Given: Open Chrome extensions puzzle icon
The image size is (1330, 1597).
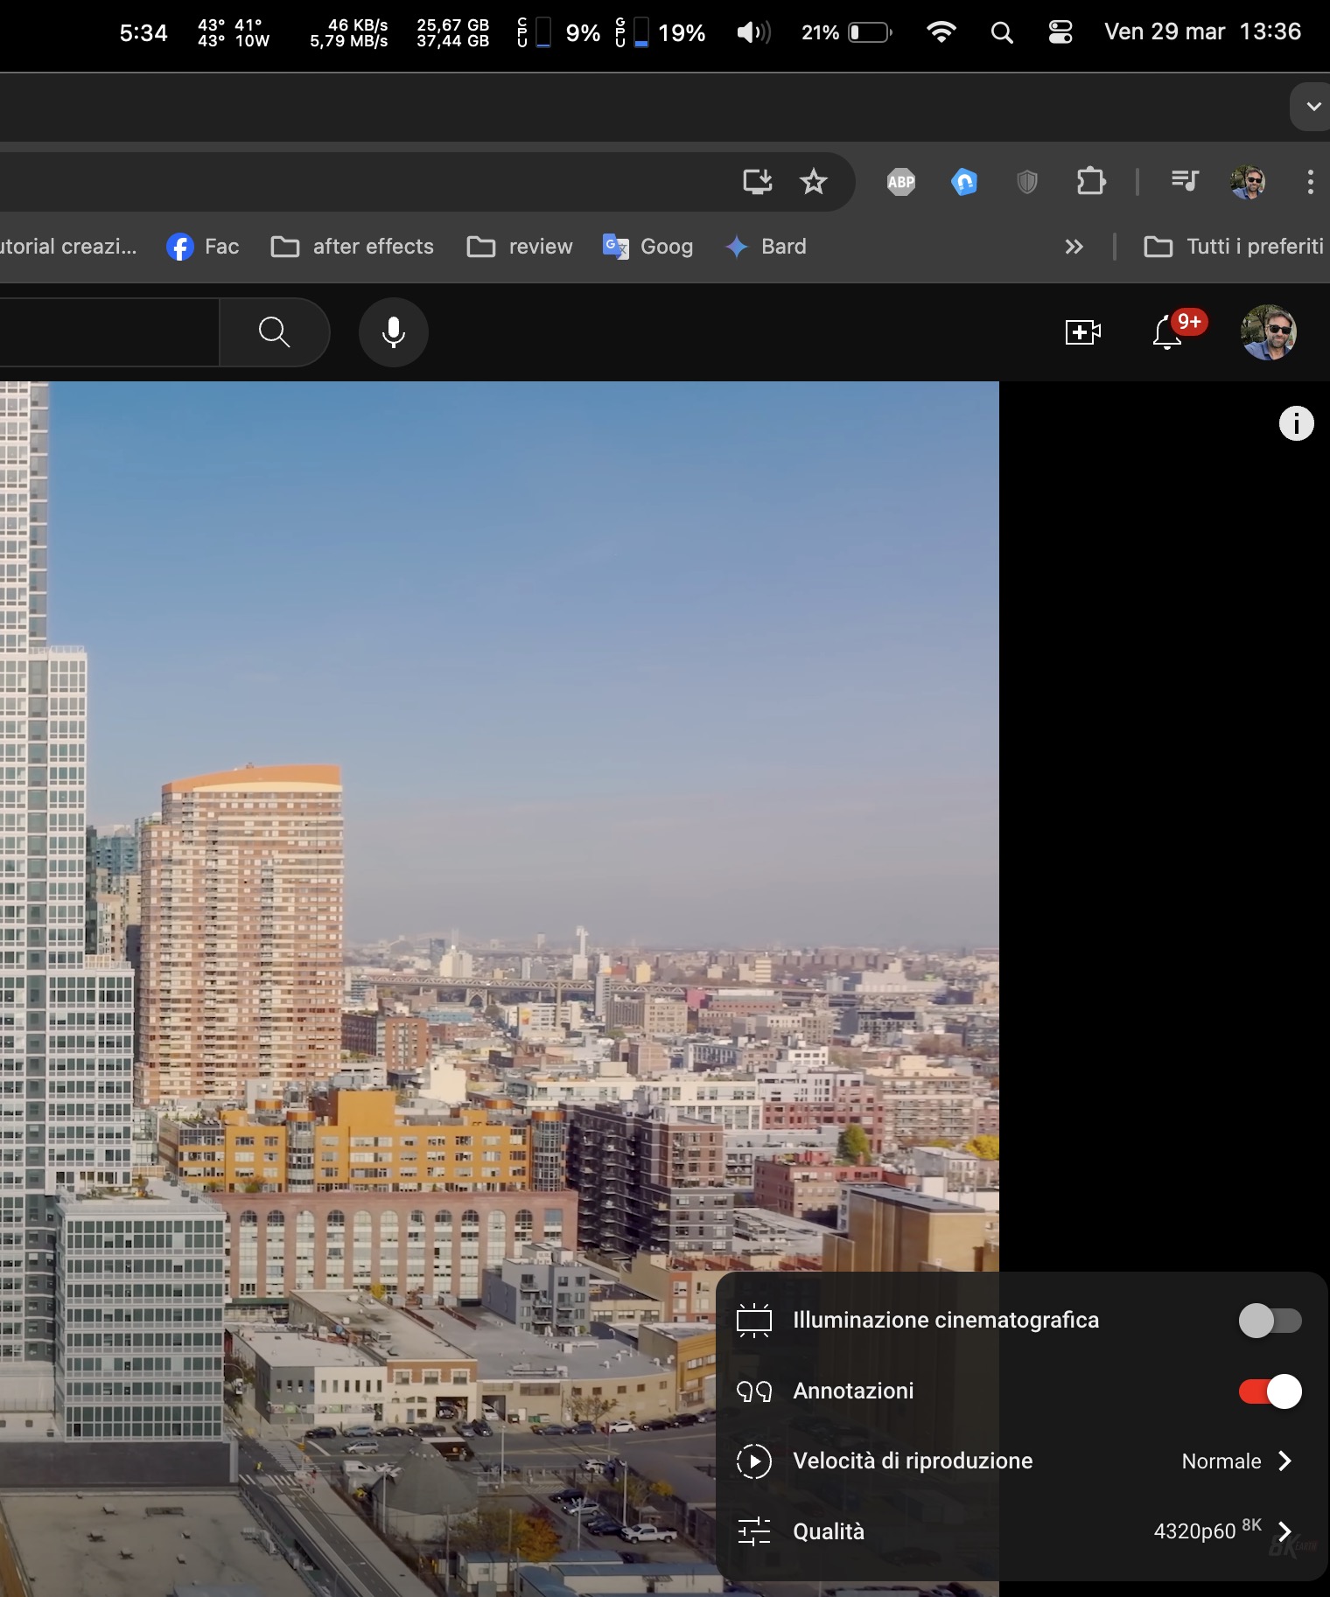Looking at the screenshot, I should tap(1090, 182).
